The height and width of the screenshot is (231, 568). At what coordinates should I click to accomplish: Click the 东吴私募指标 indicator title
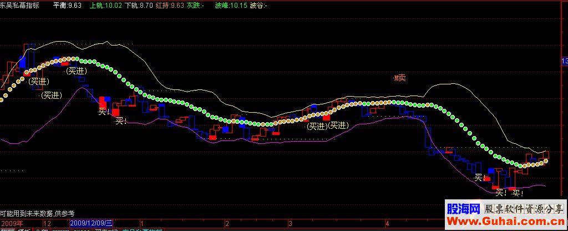tap(19, 5)
